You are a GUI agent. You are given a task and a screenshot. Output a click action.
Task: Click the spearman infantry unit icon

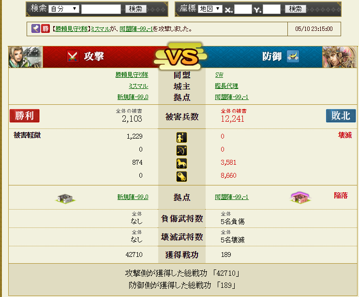click(181, 138)
